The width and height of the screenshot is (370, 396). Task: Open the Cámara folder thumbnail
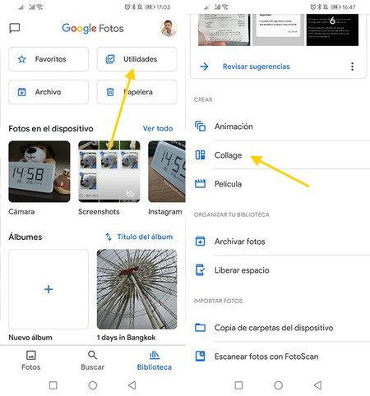[39, 172]
